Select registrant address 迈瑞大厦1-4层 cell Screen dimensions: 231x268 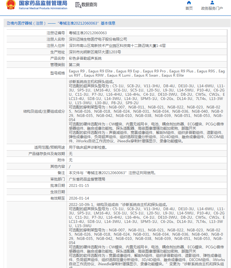(117, 46)
